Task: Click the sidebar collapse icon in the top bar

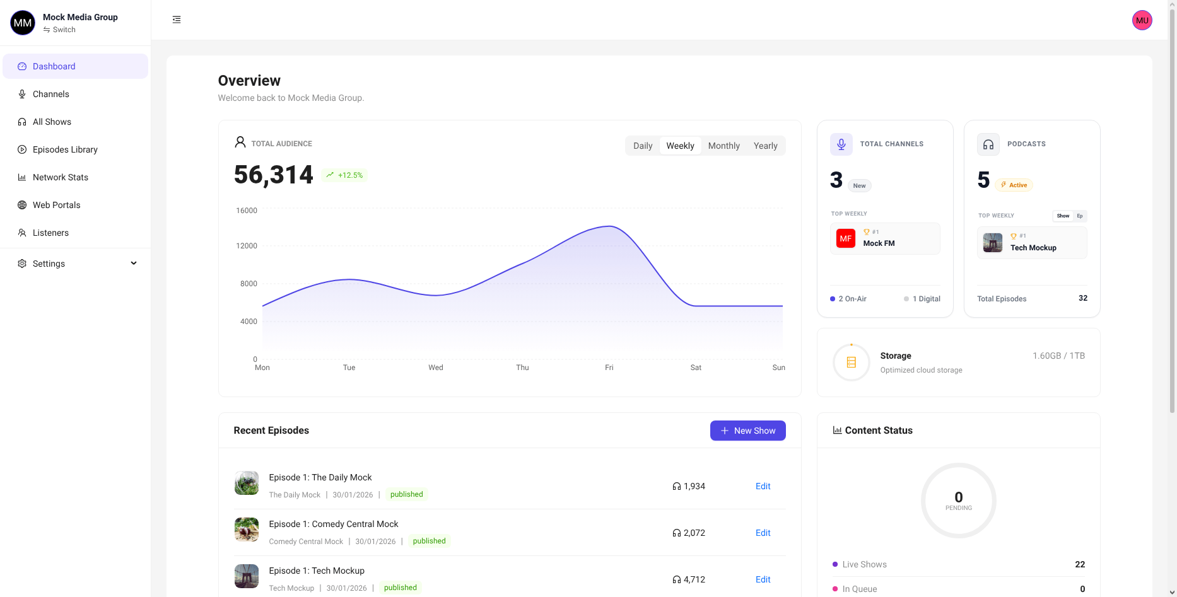Action: pos(176,19)
